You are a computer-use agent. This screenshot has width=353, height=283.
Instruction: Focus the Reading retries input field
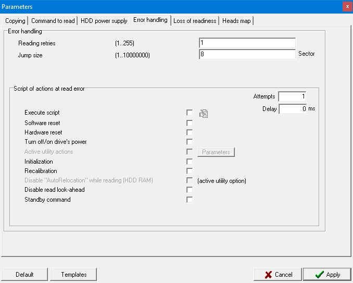(x=247, y=43)
